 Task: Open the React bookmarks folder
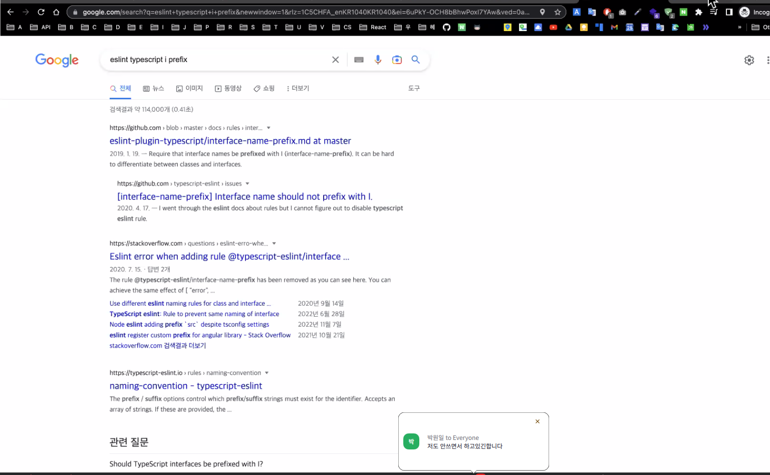coord(373,27)
